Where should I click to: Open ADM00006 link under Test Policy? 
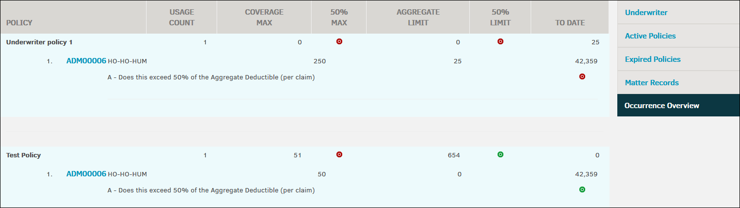[86, 174]
